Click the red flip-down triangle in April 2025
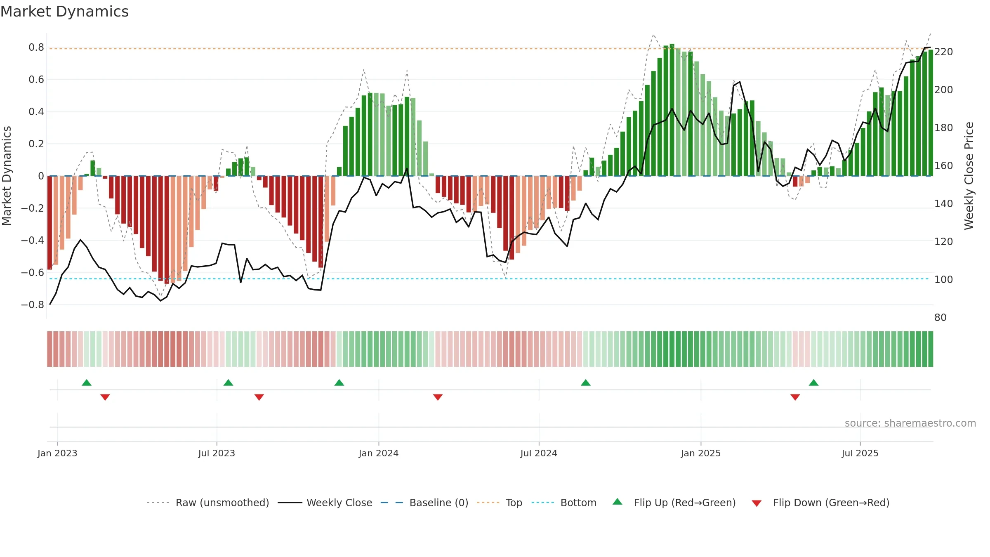990x557 pixels. [x=795, y=397]
